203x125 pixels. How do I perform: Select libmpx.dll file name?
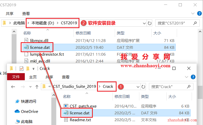[x=39, y=40]
